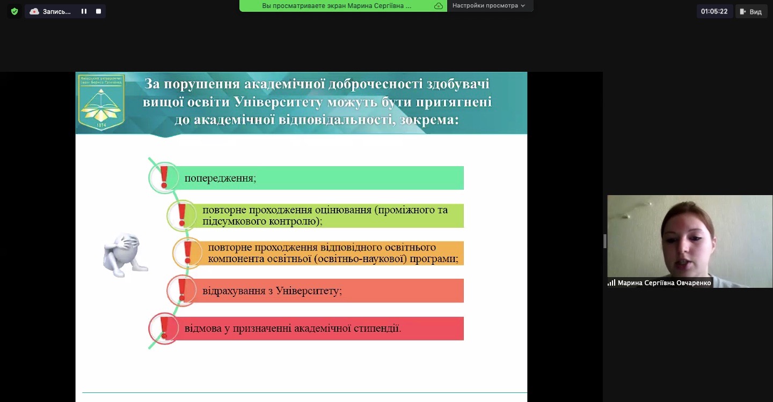The image size is (773, 402).
Task: Click the Запись recording label
Action: click(x=56, y=11)
